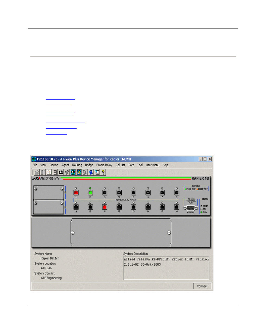Click the green PWR status LED
This screenshot has height=335, width=259.
(201, 212)
